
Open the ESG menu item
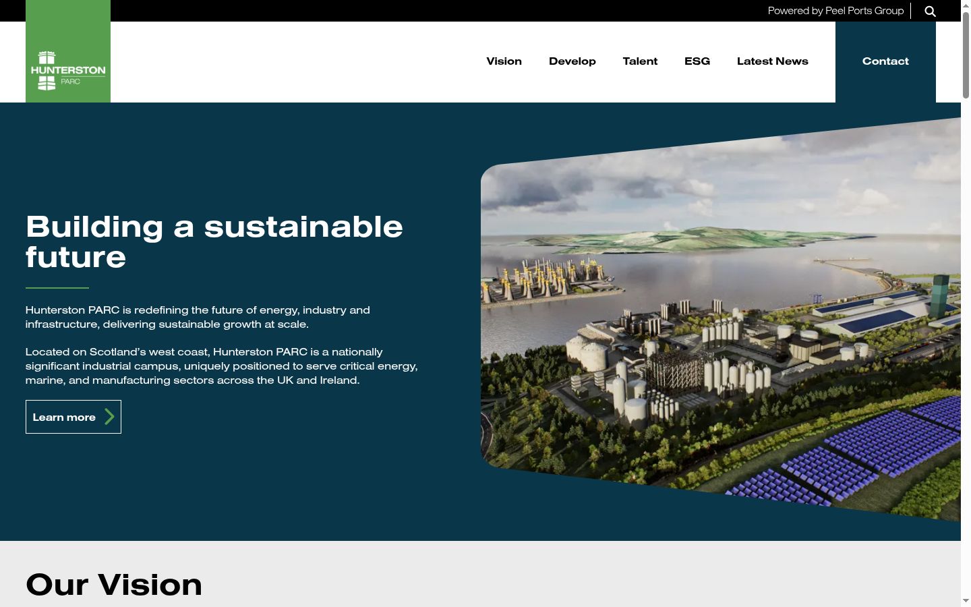[697, 61]
